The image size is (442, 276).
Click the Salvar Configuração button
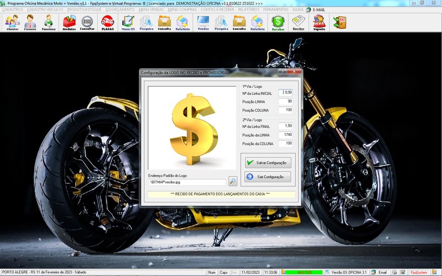pos(268,163)
